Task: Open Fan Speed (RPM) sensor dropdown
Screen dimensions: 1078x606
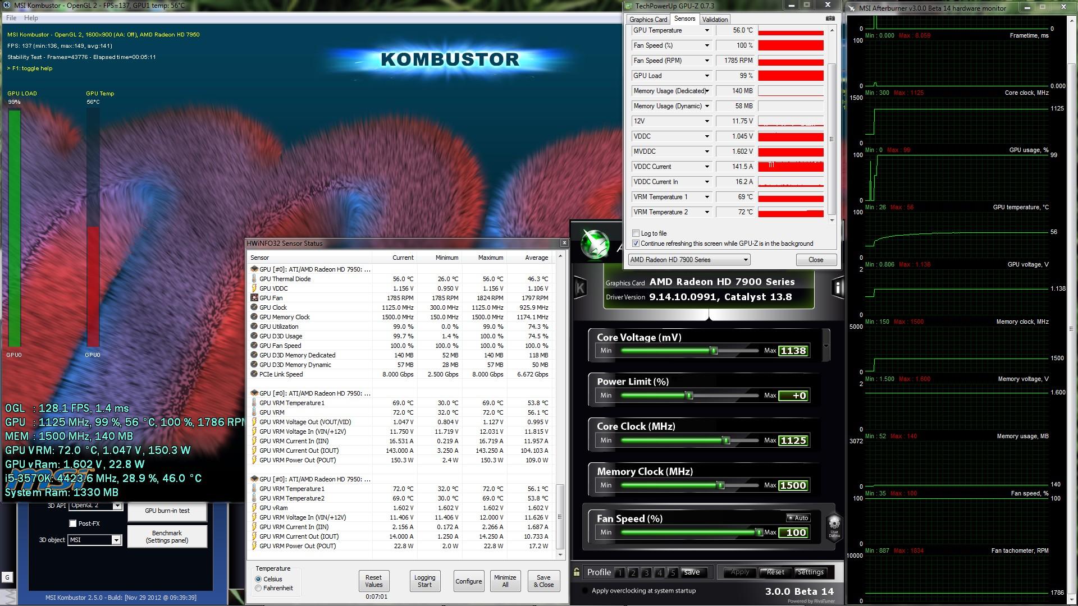Action: [x=707, y=61]
